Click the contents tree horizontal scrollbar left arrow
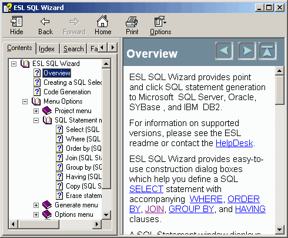Viewport: 288px width, 238px height. (14, 224)
